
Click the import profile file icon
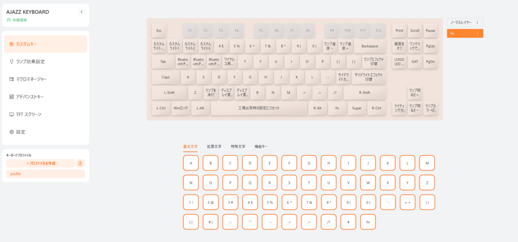(80, 163)
